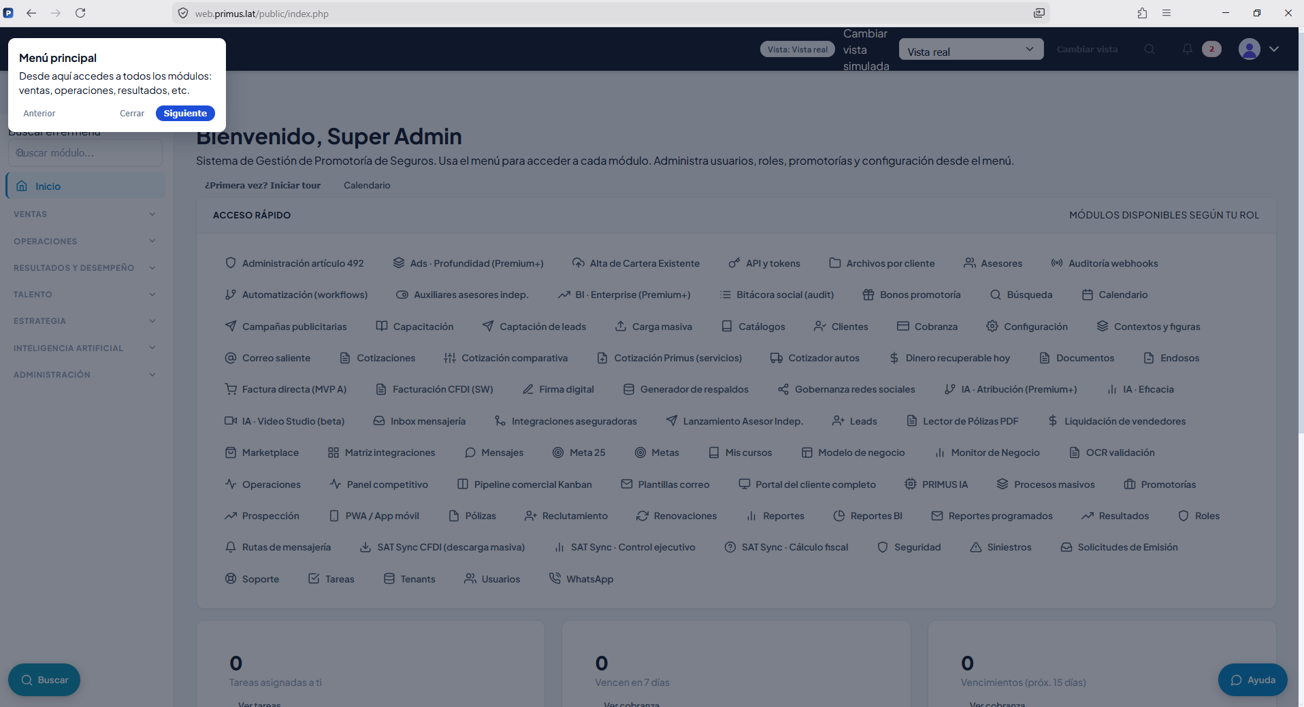Open the user account chevron menu

click(x=1274, y=49)
